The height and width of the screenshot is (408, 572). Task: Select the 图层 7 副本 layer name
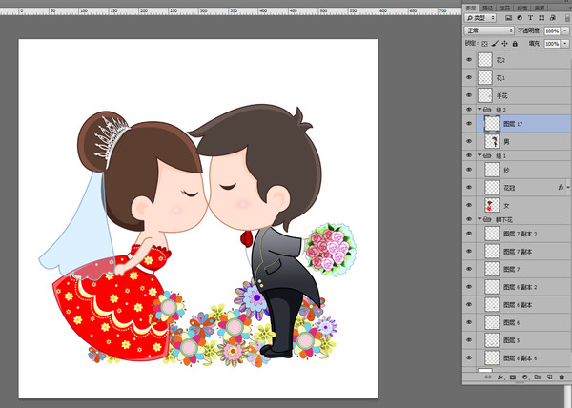point(518,252)
